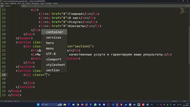Click line number 33 in the gutter
This screenshot has width=190, height=107.
(4, 95)
